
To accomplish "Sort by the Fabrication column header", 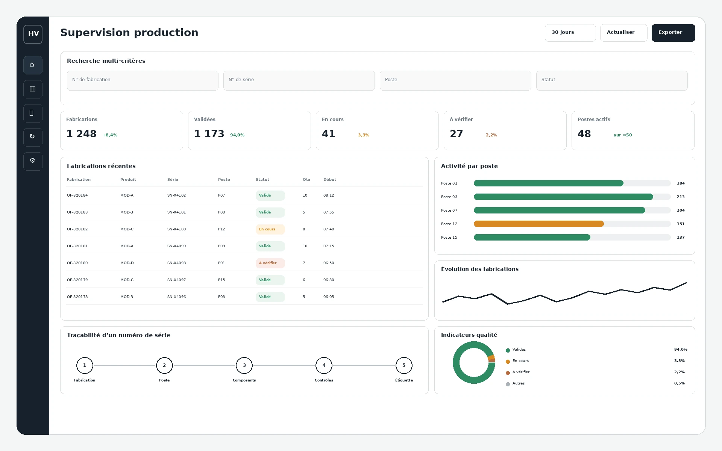I will (79, 180).
